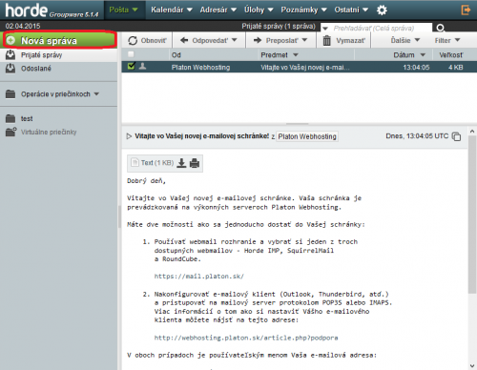Viewport: 477px width, 370px height.
Task: Click the 'Dnes, 13:04:05 UTC' date text
Action: coord(417,136)
